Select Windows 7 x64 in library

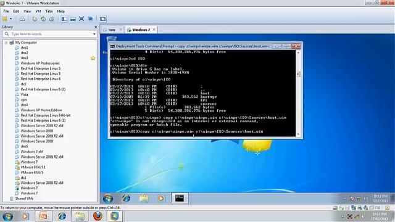tap(32, 152)
